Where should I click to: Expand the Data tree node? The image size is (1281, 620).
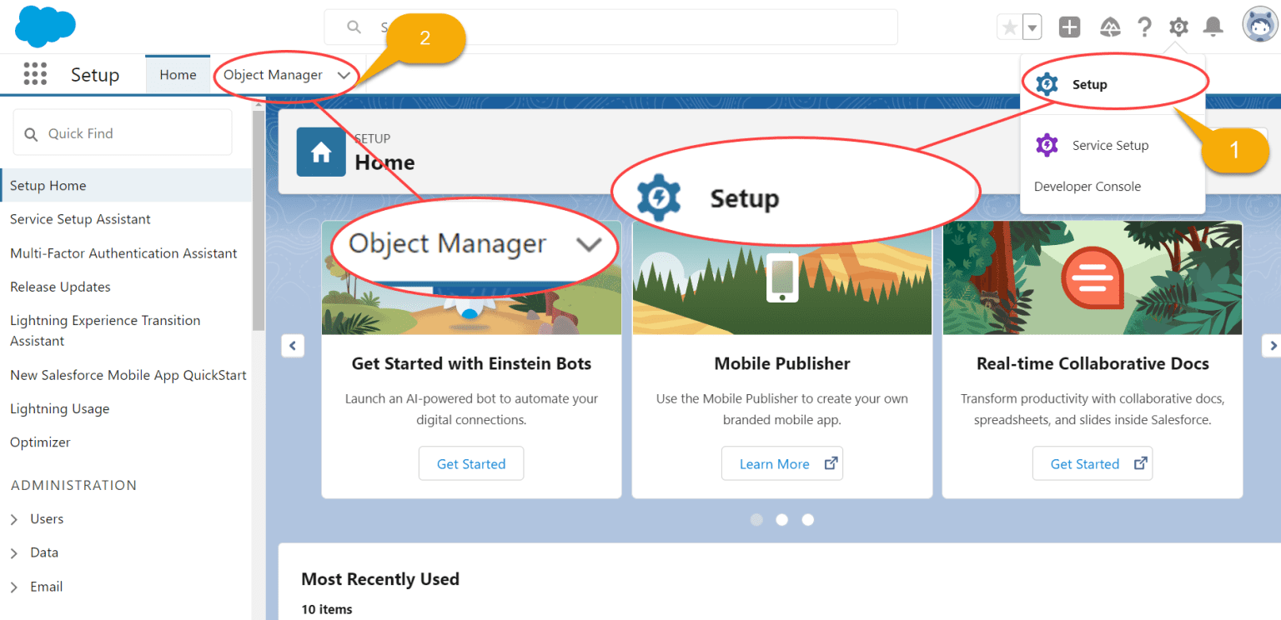coord(14,553)
